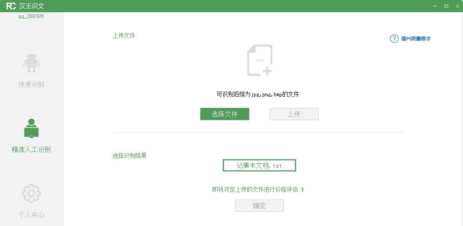Select the 记事本文档.txt result option
The image size is (463, 226).
[x=259, y=166]
